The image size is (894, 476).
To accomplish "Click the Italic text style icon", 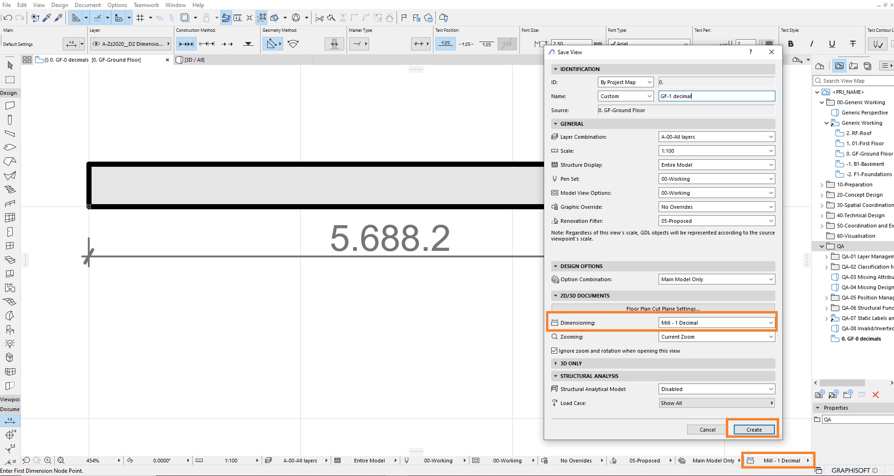I will coord(811,44).
